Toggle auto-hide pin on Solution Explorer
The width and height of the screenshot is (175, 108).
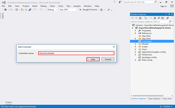(x=169, y=14)
